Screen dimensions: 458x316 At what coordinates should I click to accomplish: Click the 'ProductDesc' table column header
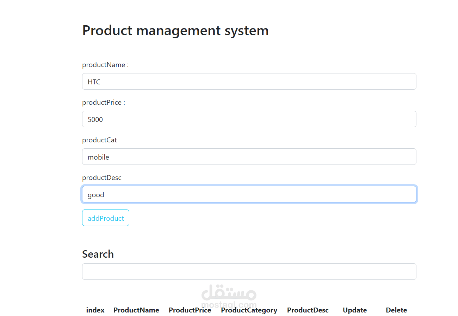[308, 310]
